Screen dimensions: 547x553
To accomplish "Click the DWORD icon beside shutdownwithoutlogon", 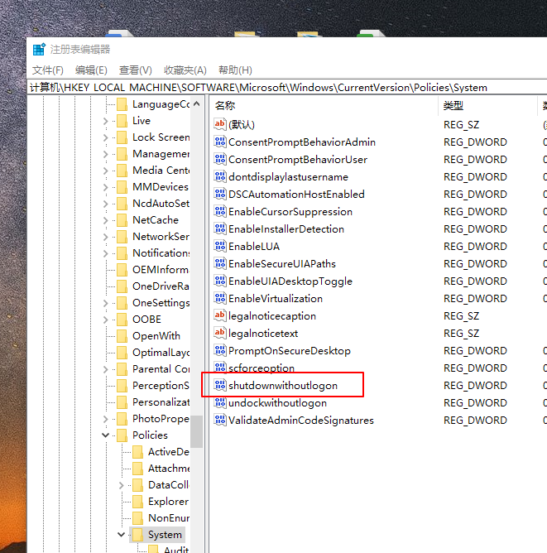I will 220,386.
